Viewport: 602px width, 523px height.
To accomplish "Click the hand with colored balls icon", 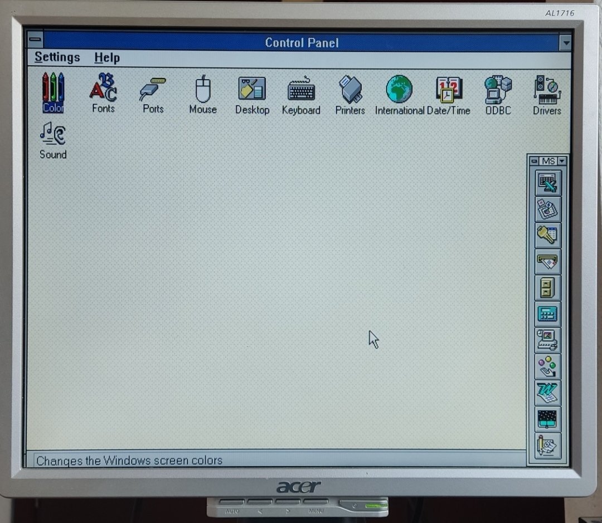I will pyautogui.click(x=547, y=366).
